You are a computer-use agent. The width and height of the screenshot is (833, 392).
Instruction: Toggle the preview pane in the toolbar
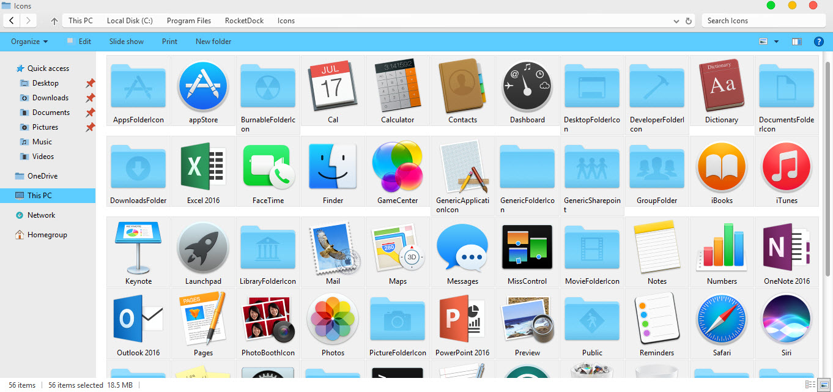pos(796,41)
